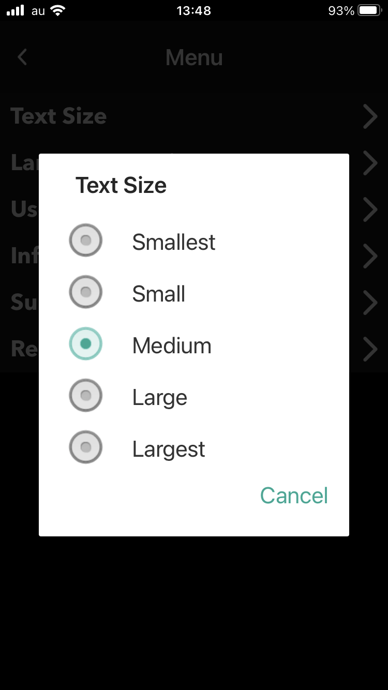
Task: Open the chevron on the "Inf" row
Action: (370, 256)
